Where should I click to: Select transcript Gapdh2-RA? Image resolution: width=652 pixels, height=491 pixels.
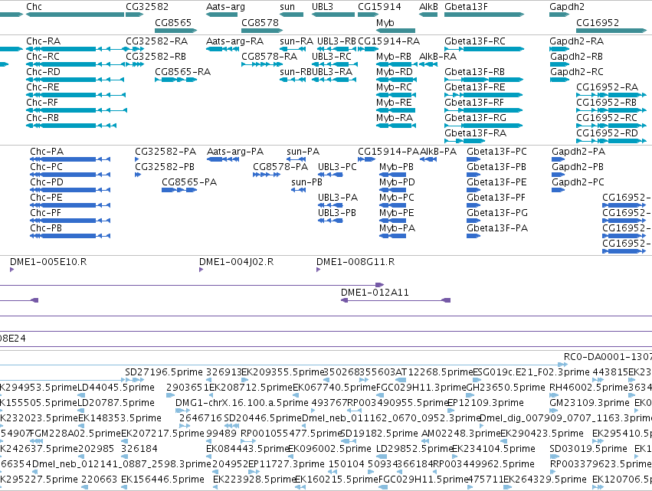click(559, 49)
